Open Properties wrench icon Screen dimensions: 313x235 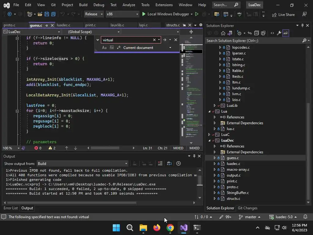(279, 33)
